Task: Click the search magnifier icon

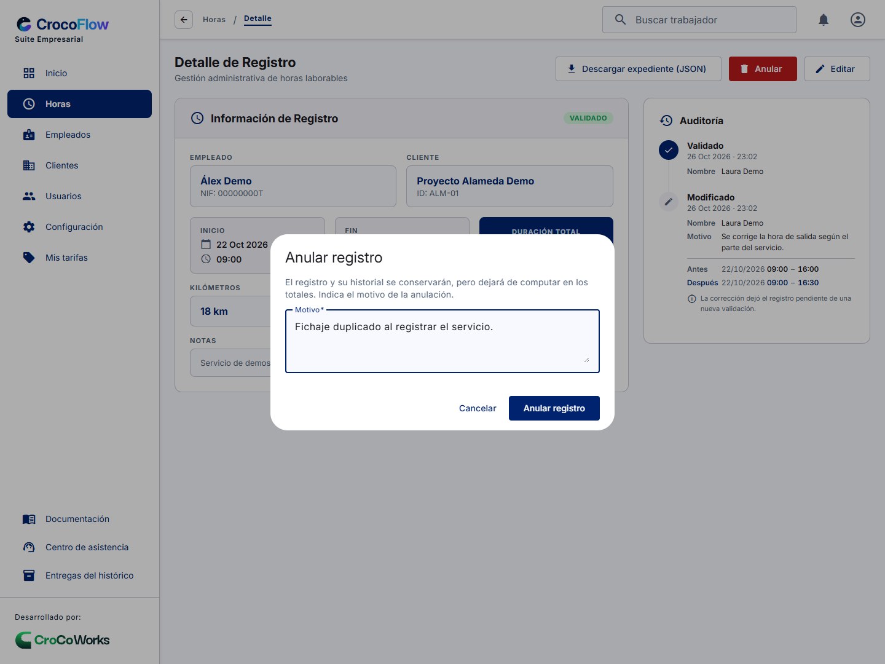Action: point(621,20)
